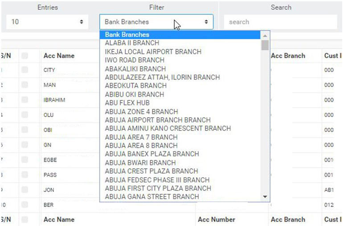Select ABUJA ZONE 4 BRANCH
This screenshot has width=344, height=226.
tap(141, 111)
